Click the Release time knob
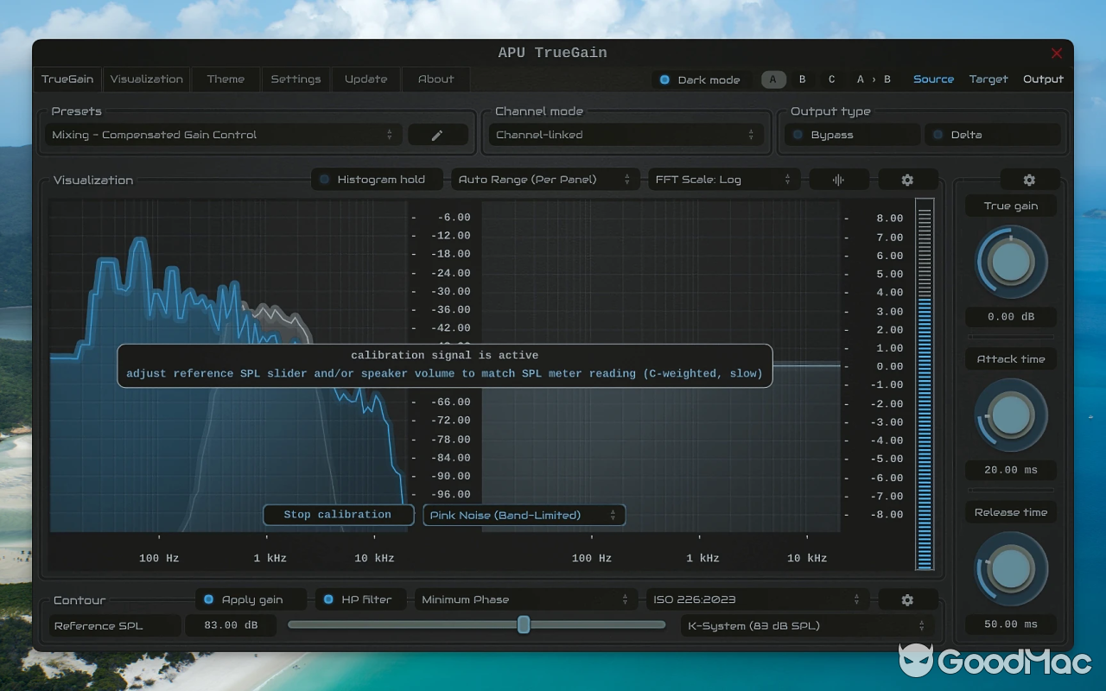This screenshot has height=691, width=1106. pos(1010,568)
